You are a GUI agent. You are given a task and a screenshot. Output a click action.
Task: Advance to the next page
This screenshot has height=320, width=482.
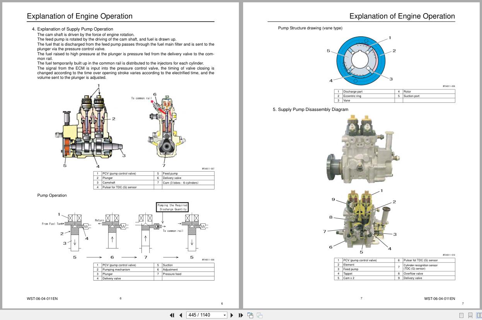pos(232,315)
